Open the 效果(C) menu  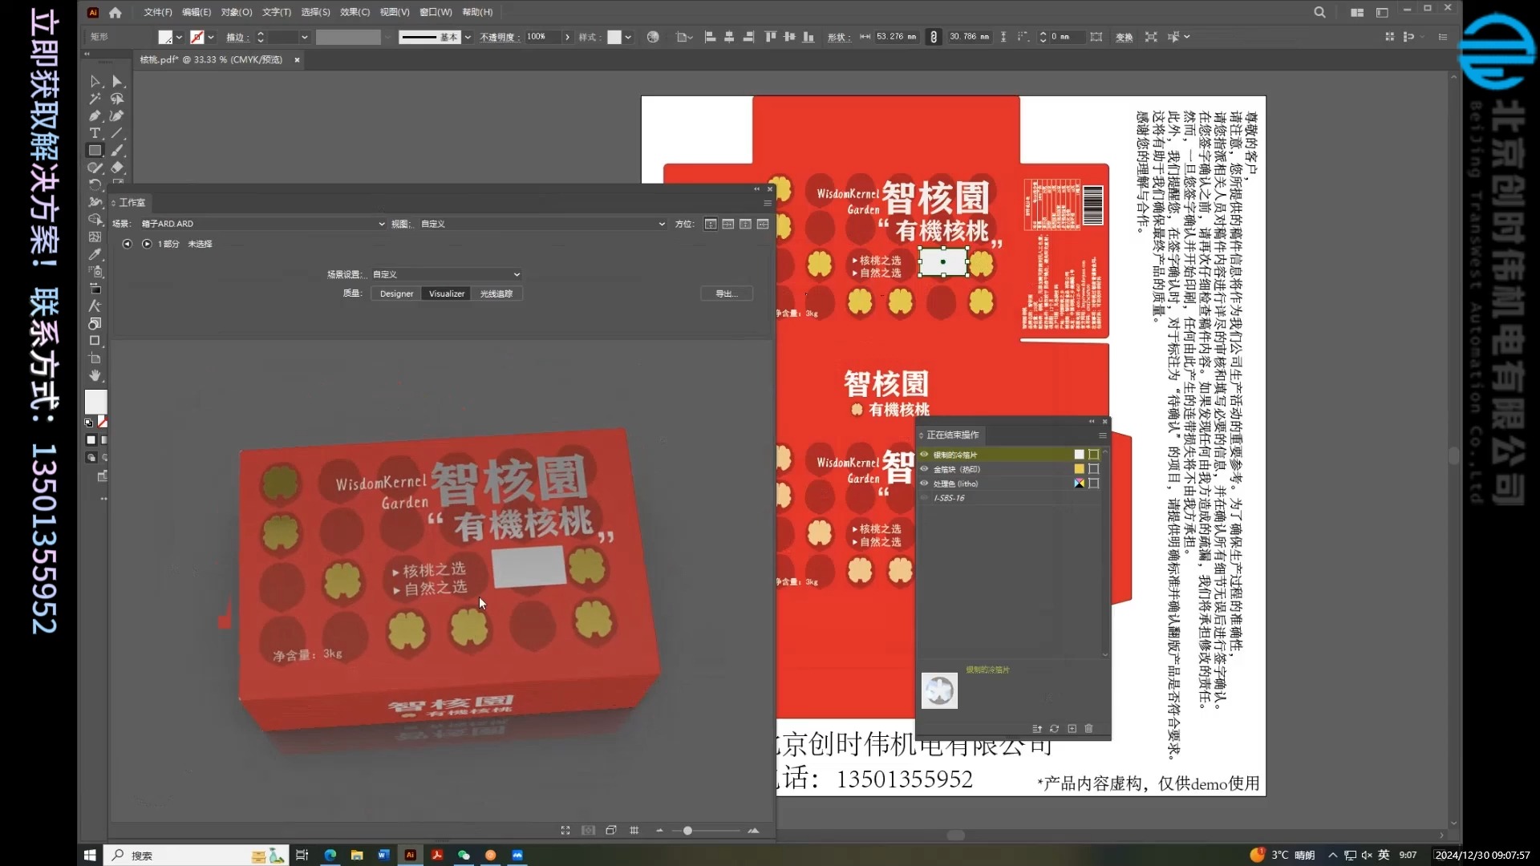coord(355,12)
